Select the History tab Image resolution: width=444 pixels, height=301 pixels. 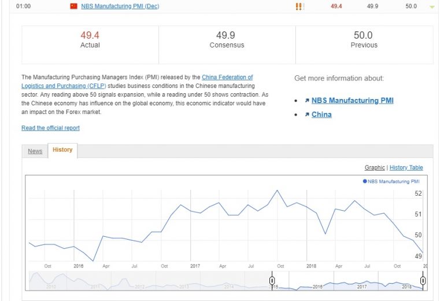62,150
